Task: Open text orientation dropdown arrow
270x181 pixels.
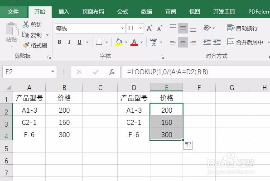Action: 213,28
